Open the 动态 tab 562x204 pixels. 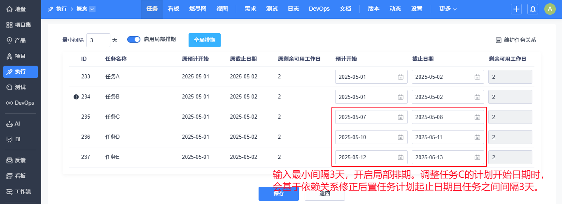click(395, 9)
